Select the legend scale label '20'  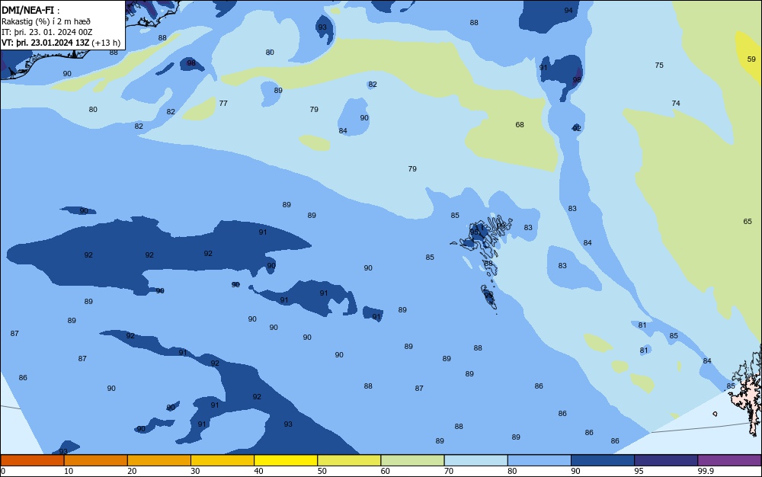coord(132,471)
